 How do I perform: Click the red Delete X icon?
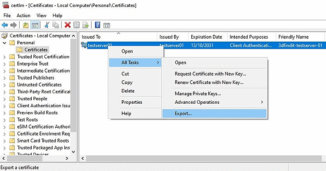click(x=67, y=25)
